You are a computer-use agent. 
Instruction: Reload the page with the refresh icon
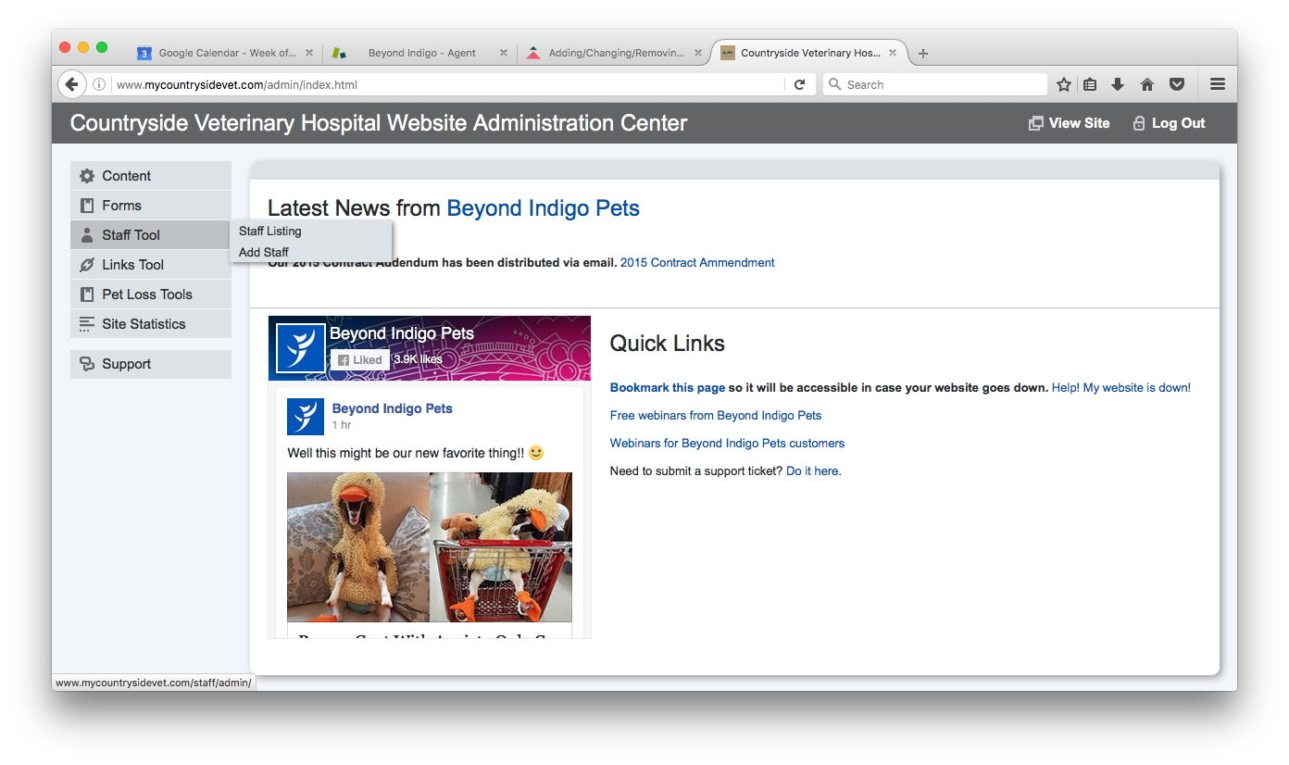[799, 84]
